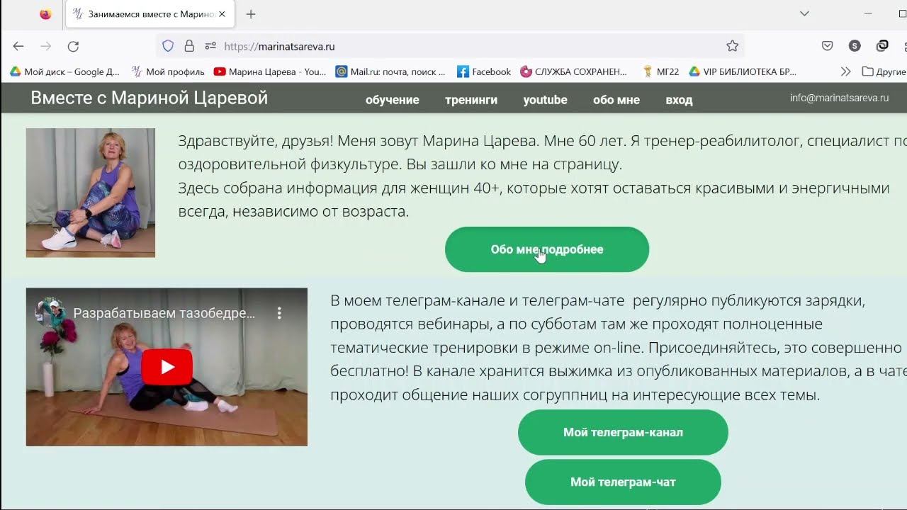The height and width of the screenshot is (510, 907).
Task: Expand the list-all-tabs chevron
Action: pos(804,13)
